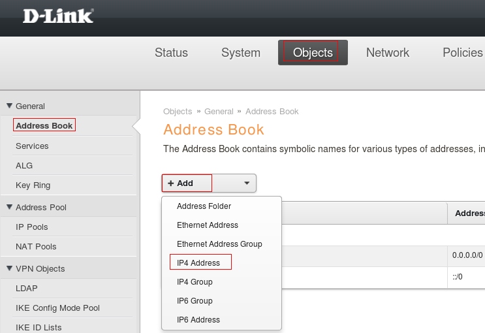Open IP Pools sidebar item
The image size is (485, 333).
(32, 227)
